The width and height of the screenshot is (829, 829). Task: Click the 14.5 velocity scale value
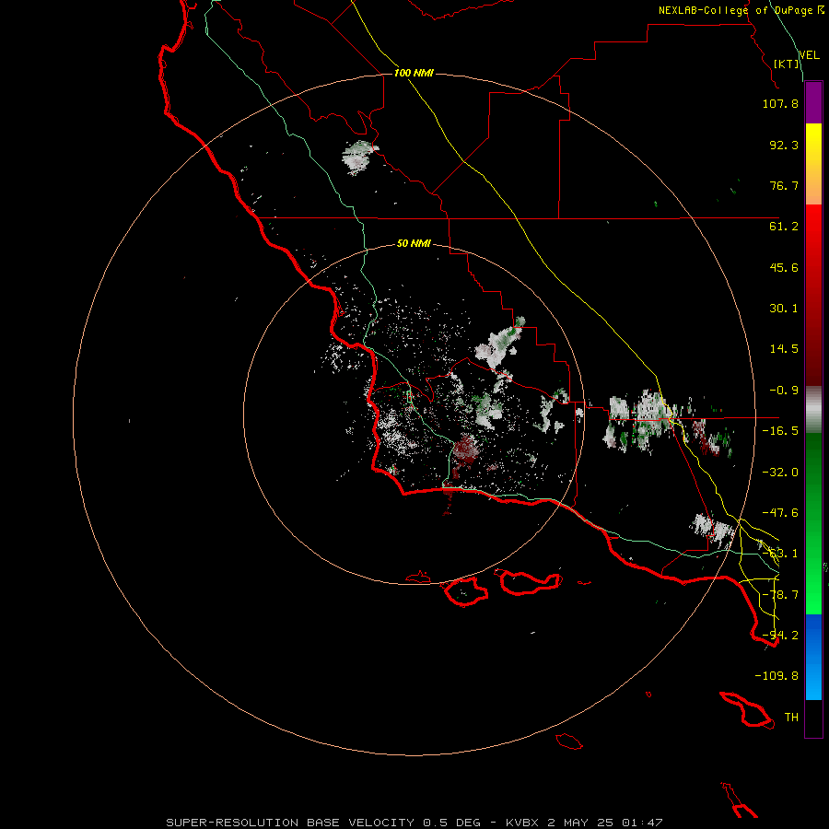tap(784, 349)
